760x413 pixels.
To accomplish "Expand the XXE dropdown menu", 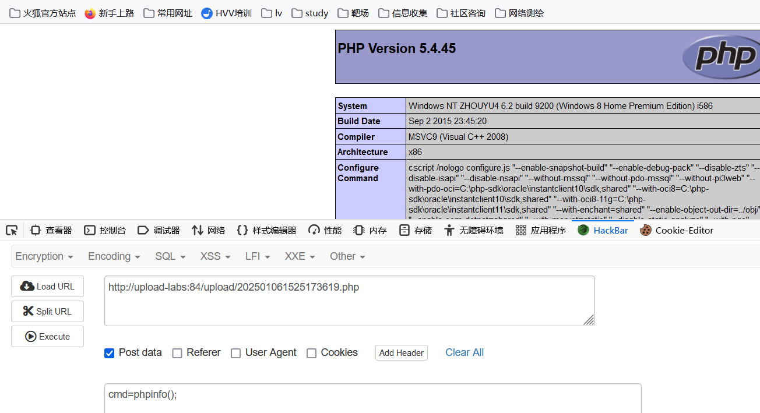I will pyautogui.click(x=300, y=256).
